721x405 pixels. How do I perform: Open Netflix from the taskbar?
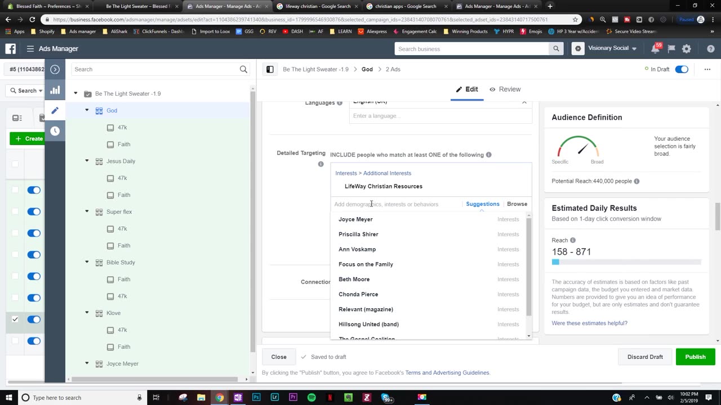pos(330,398)
